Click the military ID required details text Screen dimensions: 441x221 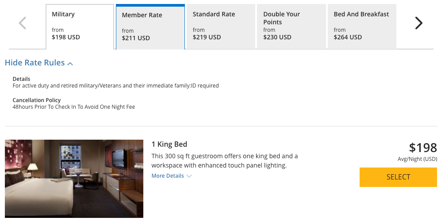(115, 86)
